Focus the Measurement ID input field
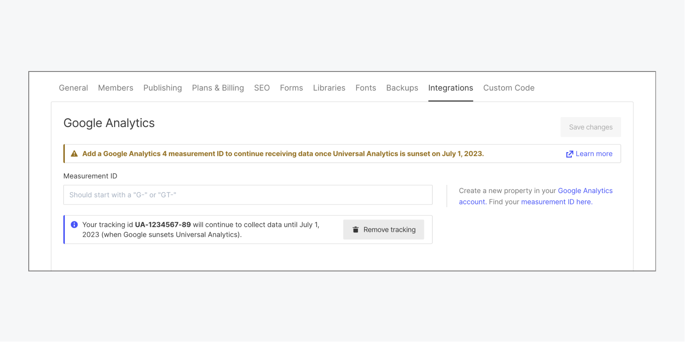This screenshot has height=342, width=685. click(248, 195)
